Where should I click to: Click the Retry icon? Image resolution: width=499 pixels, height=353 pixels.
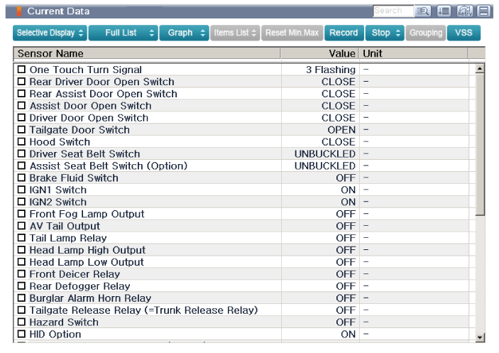(464, 11)
